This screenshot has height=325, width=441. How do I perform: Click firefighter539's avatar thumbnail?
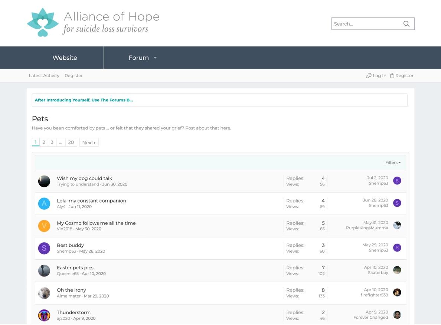click(397, 292)
